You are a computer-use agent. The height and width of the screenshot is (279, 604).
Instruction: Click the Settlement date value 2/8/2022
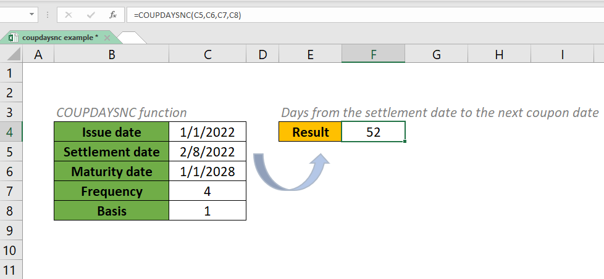[x=208, y=152]
